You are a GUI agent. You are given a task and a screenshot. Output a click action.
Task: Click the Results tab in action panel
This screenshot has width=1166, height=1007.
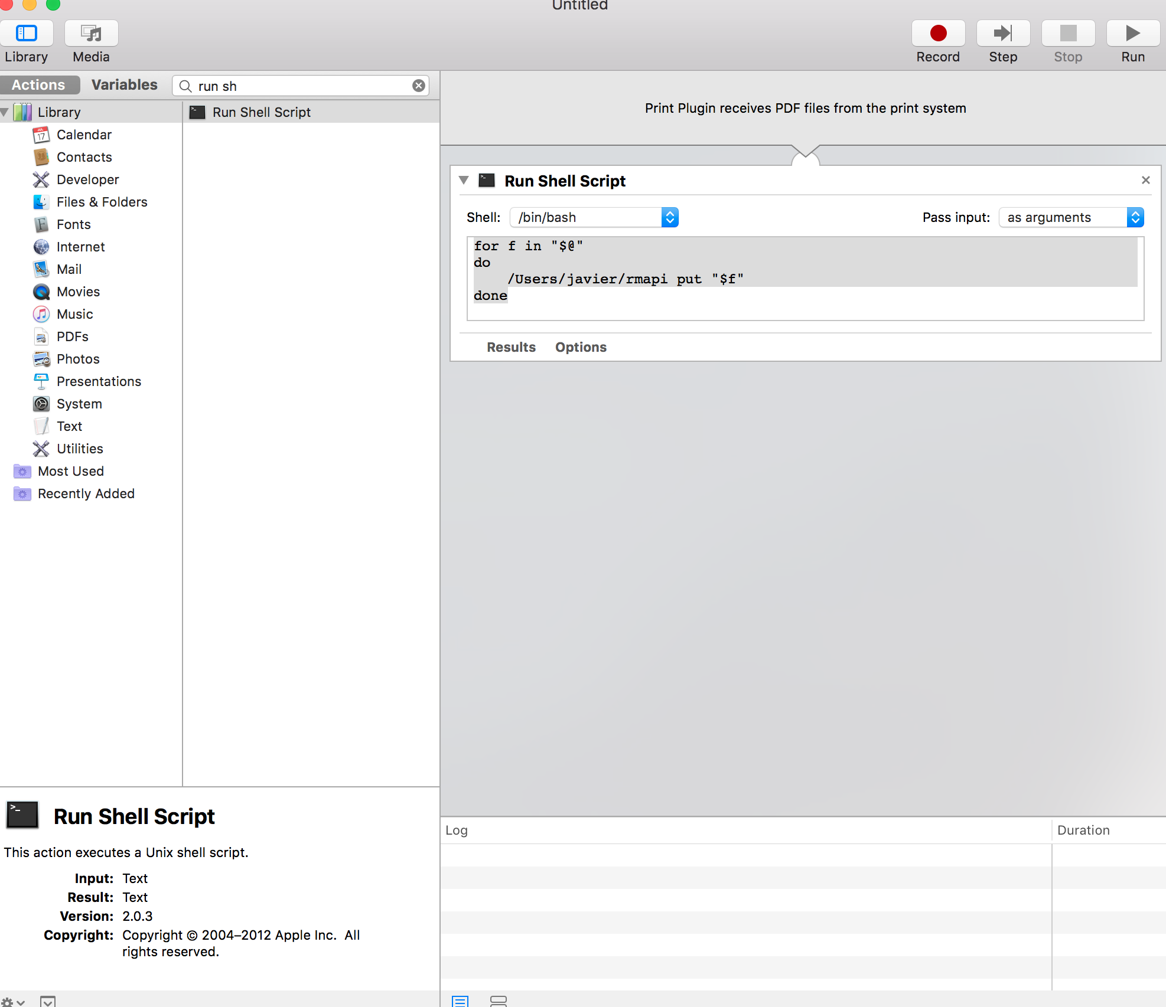pos(512,347)
